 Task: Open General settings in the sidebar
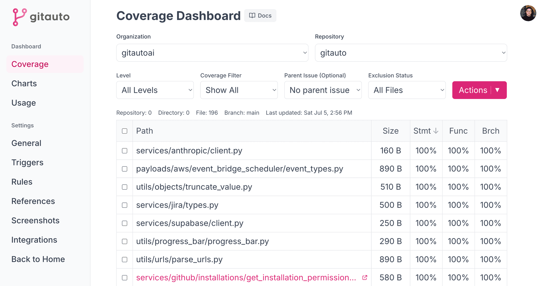click(26, 143)
